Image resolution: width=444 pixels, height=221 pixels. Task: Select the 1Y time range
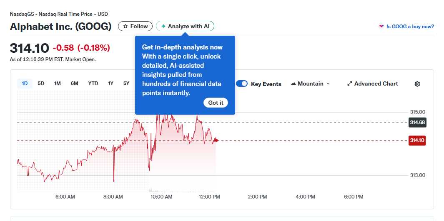coord(110,83)
